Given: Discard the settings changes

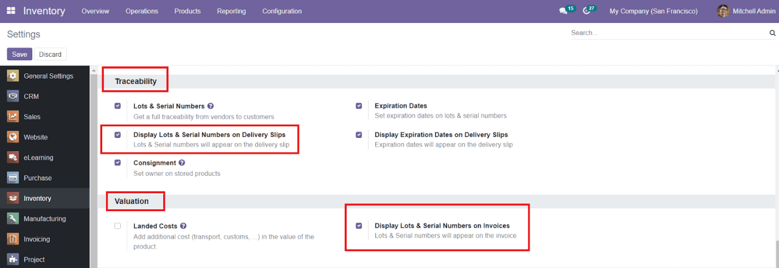Looking at the screenshot, I should (50, 54).
